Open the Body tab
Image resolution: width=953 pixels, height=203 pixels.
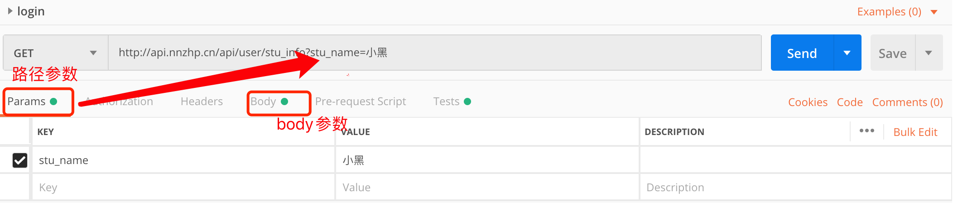tap(264, 101)
